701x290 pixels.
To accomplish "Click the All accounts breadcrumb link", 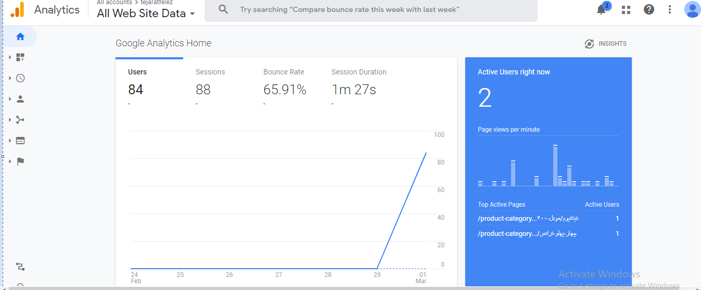I will [x=114, y=3].
